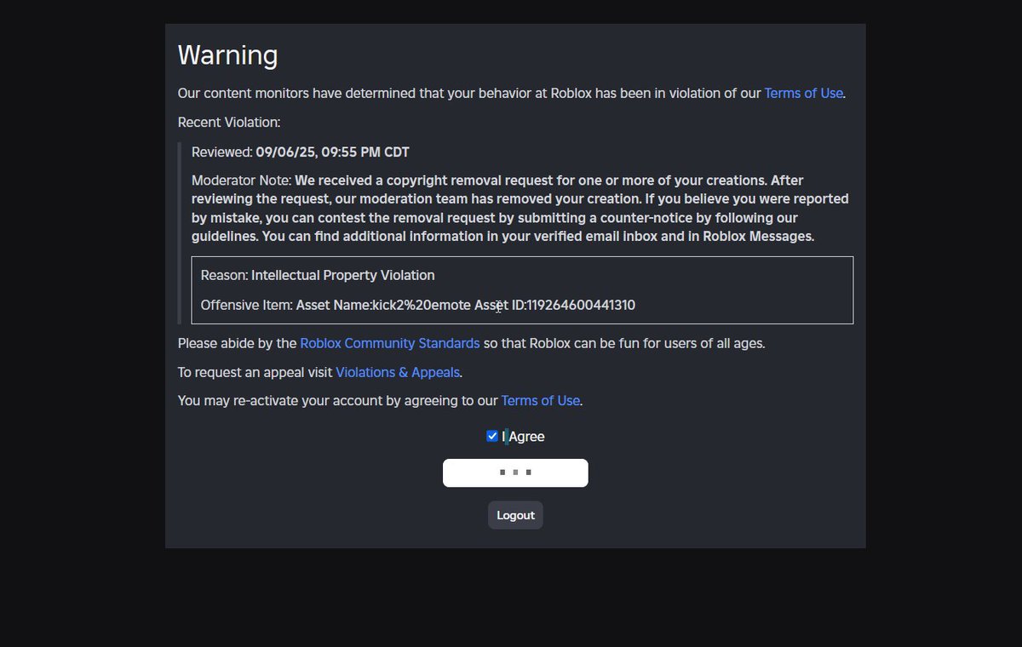The height and width of the screenshot is (647, 1022).
Task: Click the Asset Name:kick2%20emote text
Action: (383, 305)
